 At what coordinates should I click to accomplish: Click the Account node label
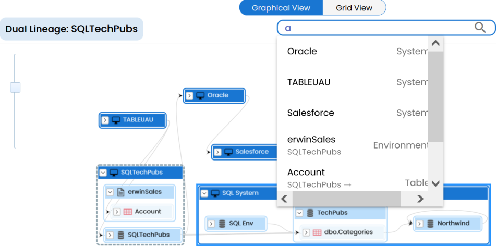[148, 212]
